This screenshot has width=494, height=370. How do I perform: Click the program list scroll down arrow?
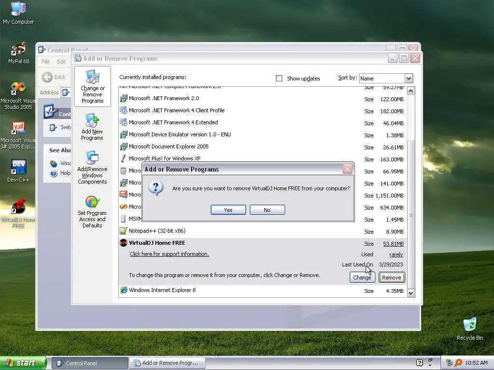411,293
